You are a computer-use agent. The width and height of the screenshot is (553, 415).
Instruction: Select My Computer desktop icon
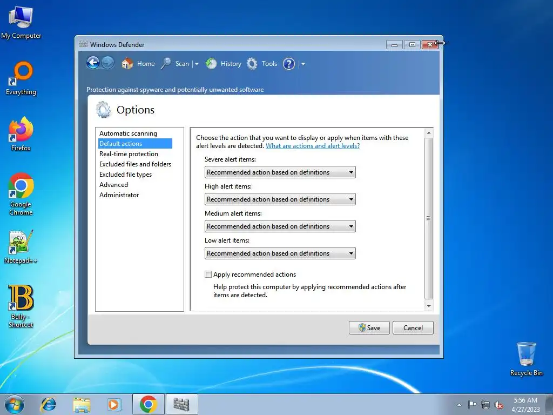21,22
